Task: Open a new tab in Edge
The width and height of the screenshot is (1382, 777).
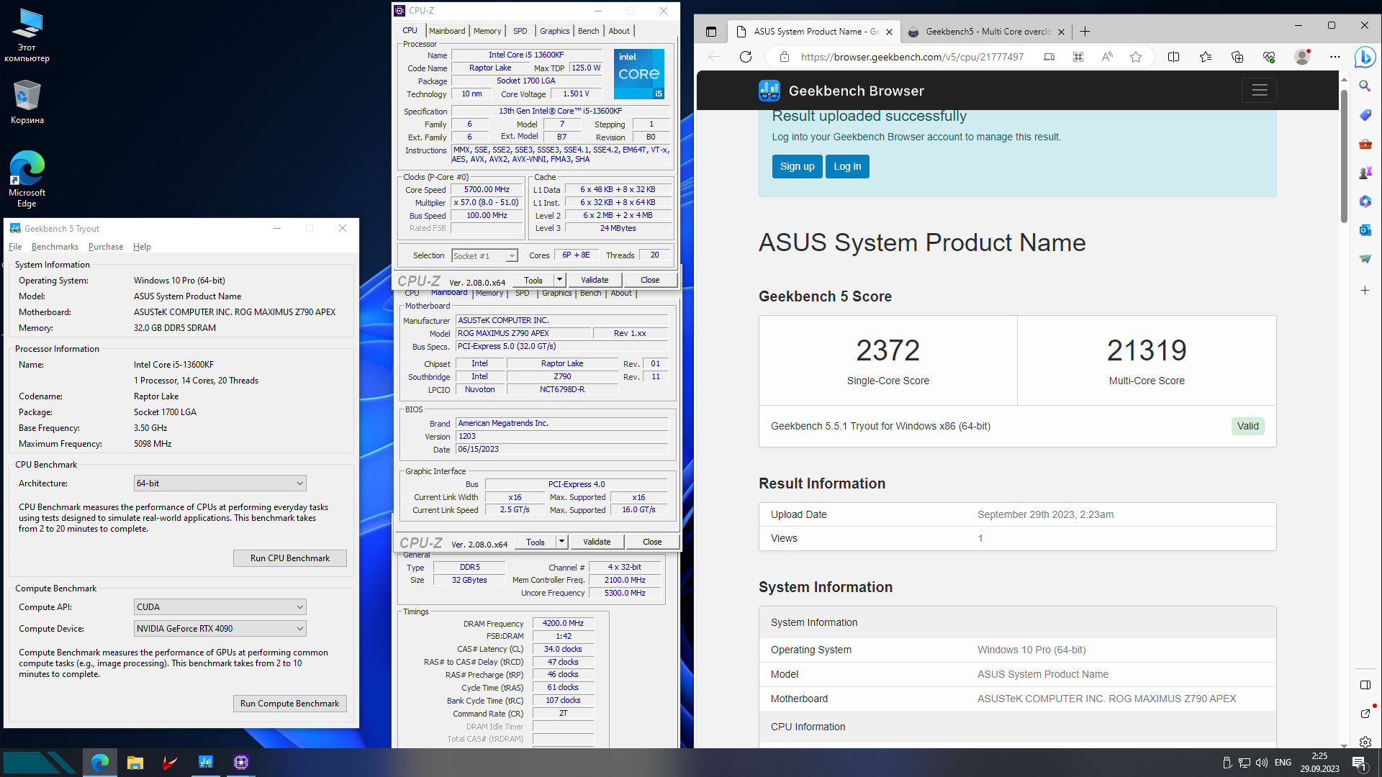Action: pyautogui.click(x=1085, y=32)
